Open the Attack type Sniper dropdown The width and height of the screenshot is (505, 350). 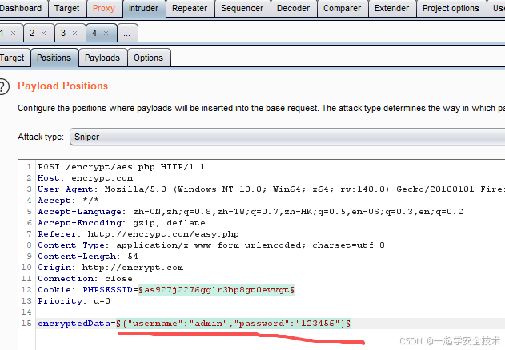coord(287,137)
